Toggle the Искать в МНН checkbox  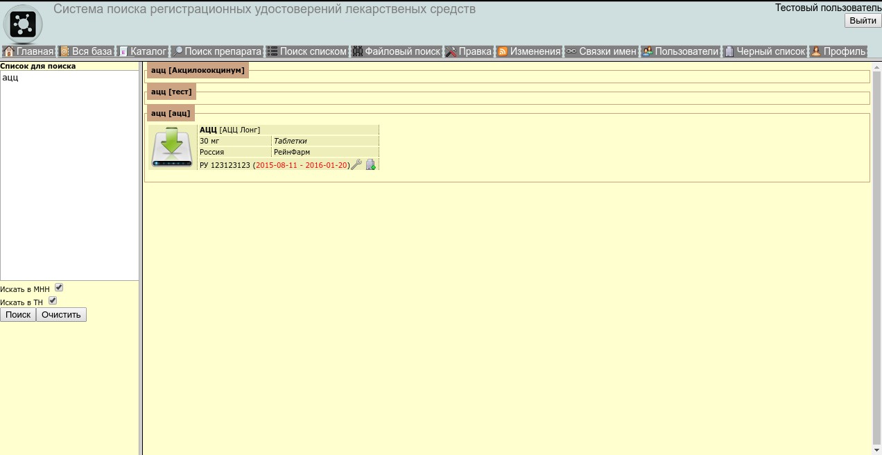coord(59,288)
